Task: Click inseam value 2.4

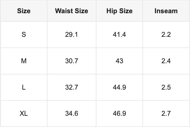Action: (166, 61)
